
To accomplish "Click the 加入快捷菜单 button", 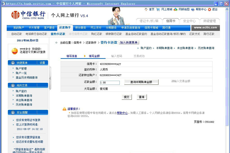I will pos(129,42).
